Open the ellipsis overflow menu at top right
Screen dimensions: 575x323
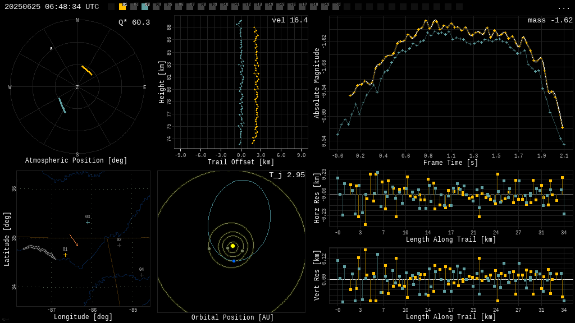tap(565, 7)
